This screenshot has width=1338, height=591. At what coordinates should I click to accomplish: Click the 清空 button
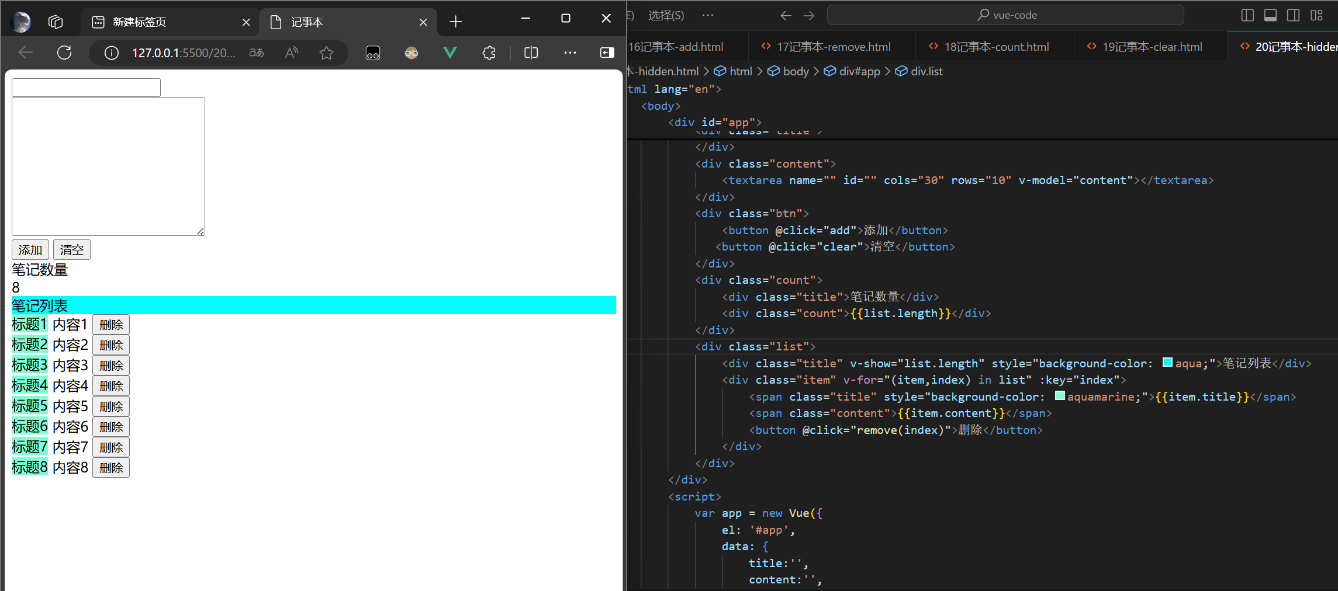tap(72, 250)
